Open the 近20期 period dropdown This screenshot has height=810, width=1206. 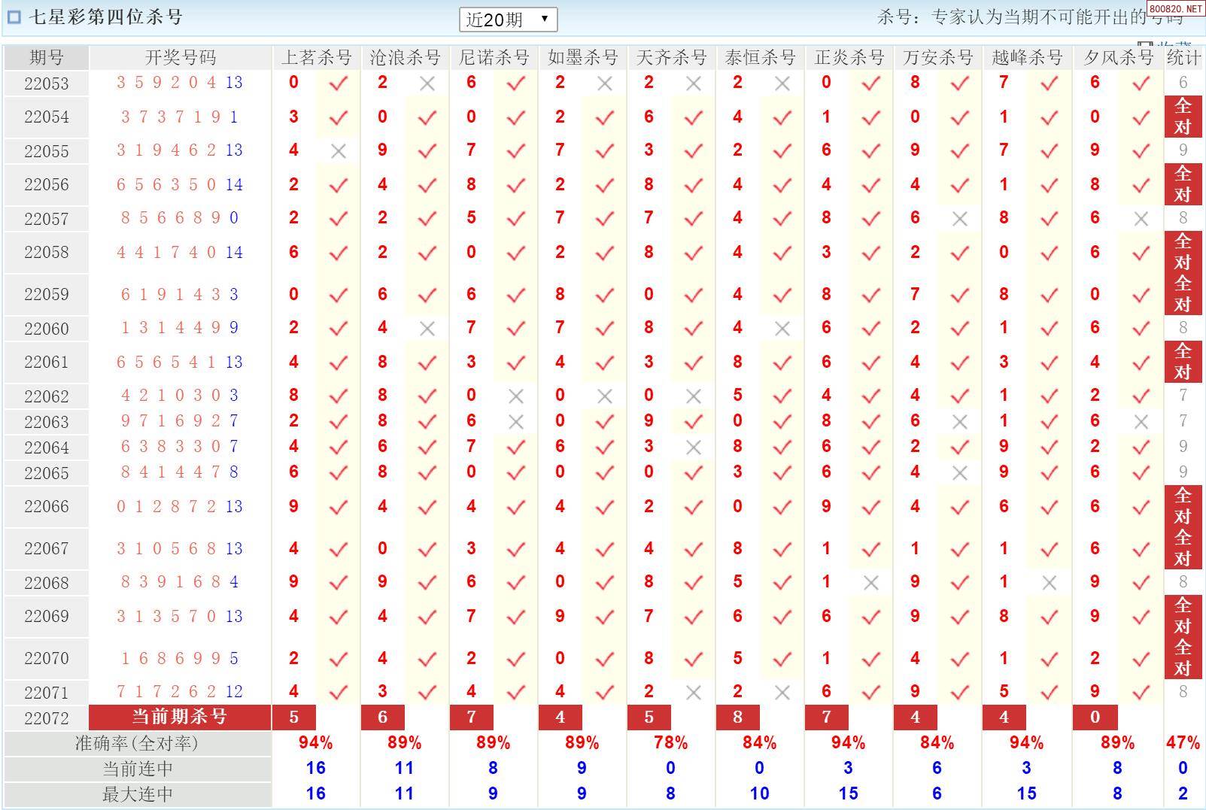tap(508, 20)
